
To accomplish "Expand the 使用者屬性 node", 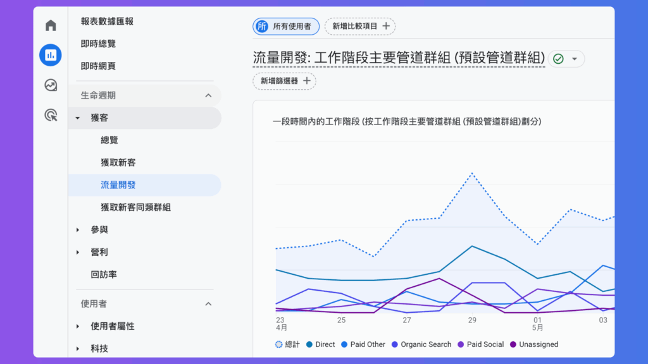I will (x=78, y=327).
